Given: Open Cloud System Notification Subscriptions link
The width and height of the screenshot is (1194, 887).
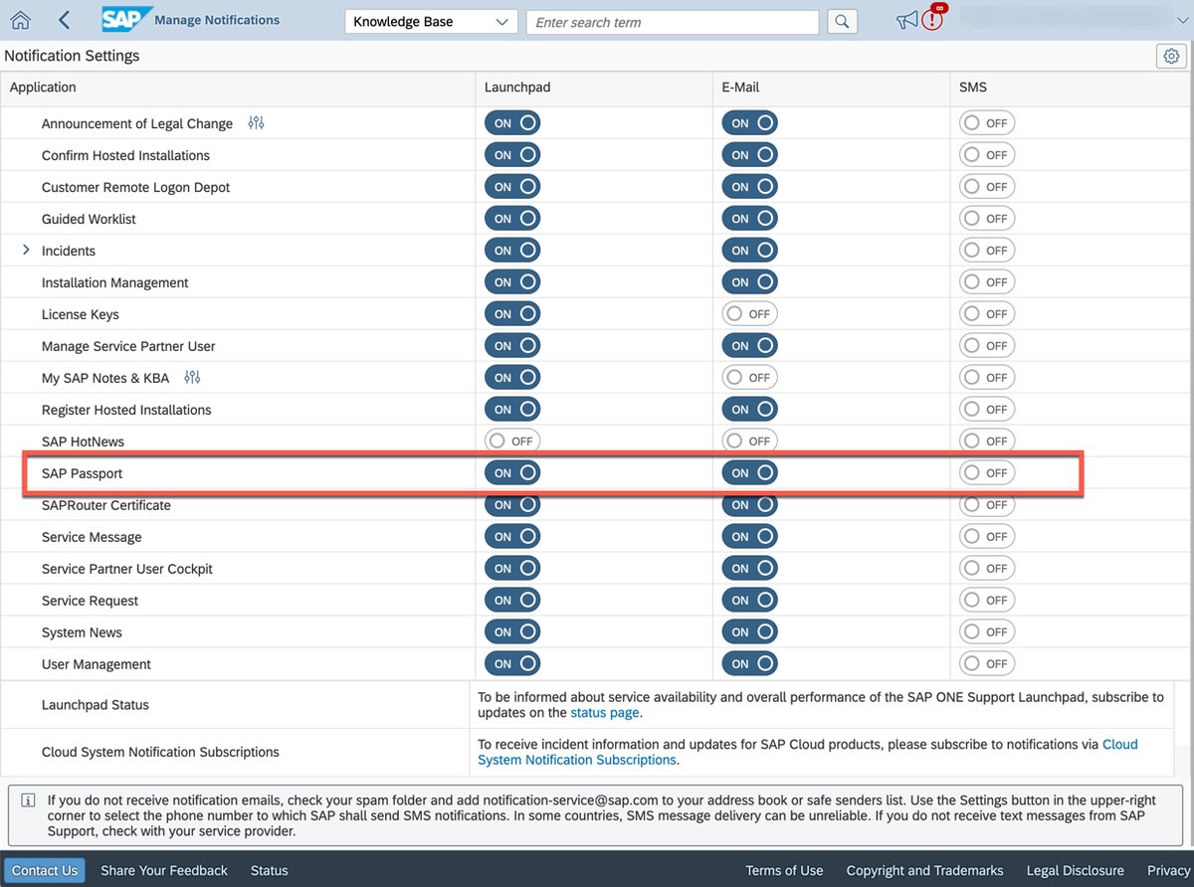Looking at the screenshot, I should click(808, 752).
